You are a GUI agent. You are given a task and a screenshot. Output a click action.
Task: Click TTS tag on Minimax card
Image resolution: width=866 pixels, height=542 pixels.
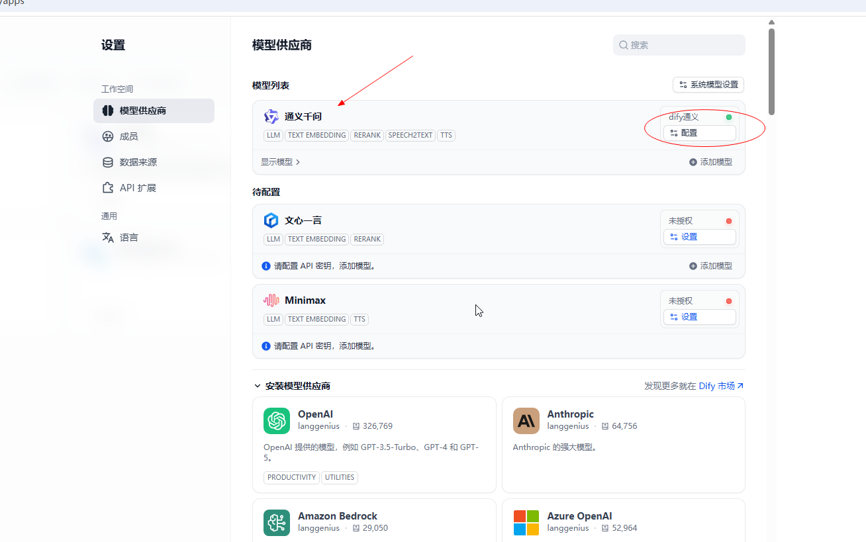point(360,319)
